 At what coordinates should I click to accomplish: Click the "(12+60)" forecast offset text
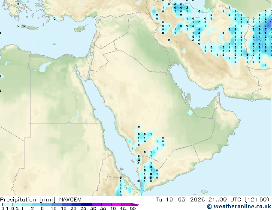point(257,200)
